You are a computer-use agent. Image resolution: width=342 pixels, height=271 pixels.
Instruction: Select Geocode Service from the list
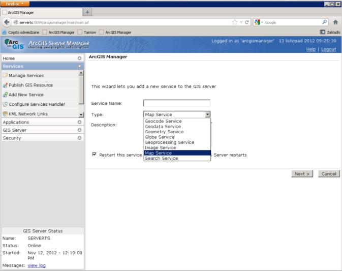click(x=177, y=121)
